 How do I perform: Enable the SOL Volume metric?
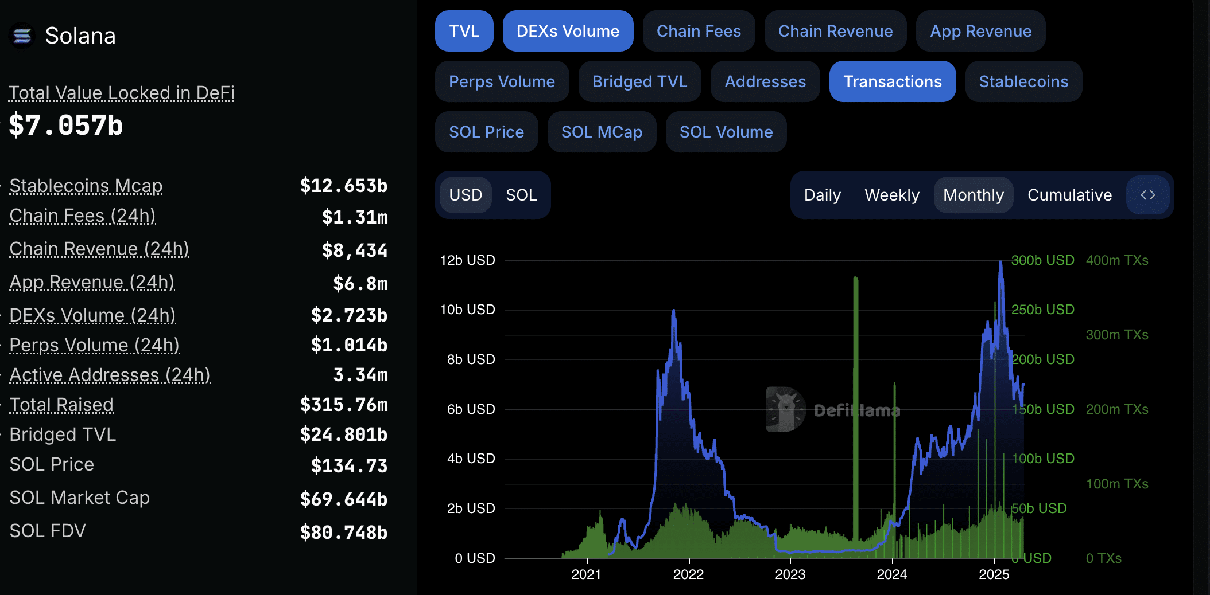pos(726,132)
